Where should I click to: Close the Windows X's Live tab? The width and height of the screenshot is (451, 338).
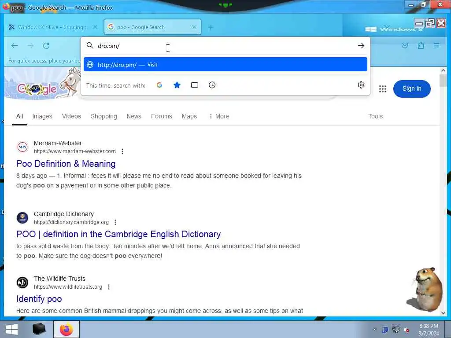[x=95, y=27]
